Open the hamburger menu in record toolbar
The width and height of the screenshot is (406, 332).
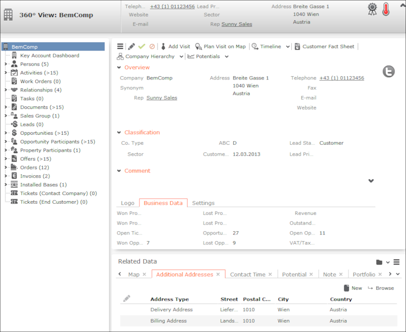(120, 47)
